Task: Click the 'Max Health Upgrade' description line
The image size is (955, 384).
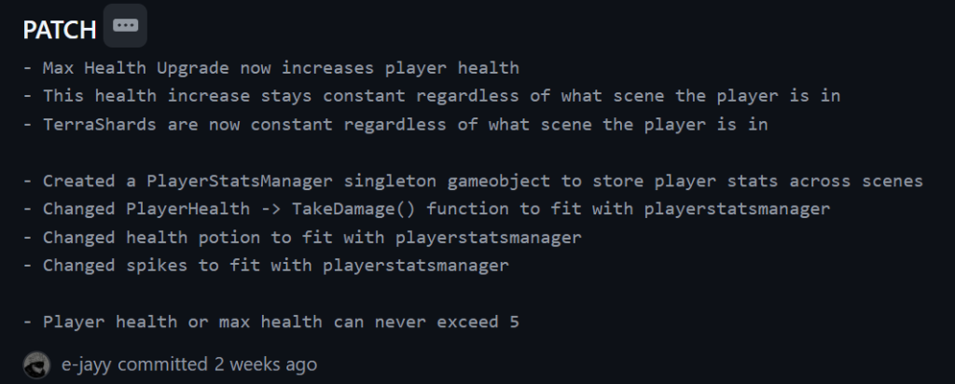Action: coord(271,67)
